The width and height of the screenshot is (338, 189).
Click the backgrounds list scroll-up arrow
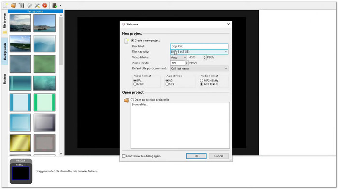point(61,15)
